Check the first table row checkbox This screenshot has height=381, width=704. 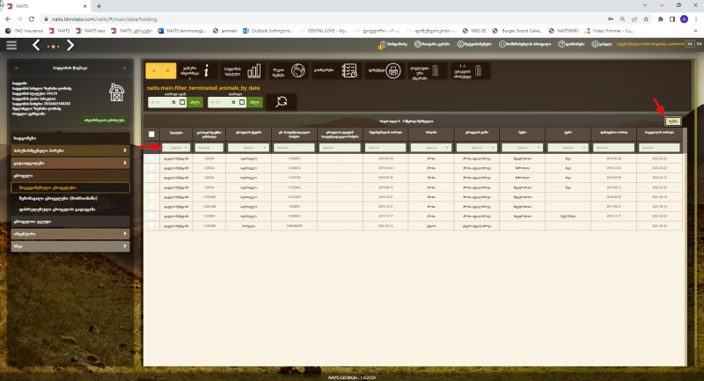click(x=151, y=158)
